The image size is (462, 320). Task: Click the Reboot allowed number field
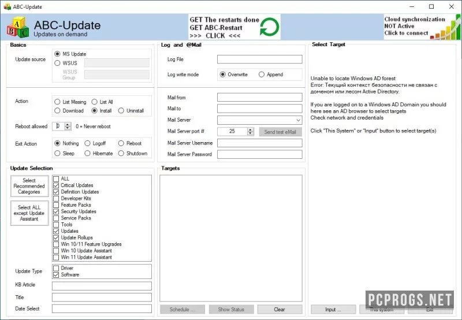pyautogui.click(x=59, y=126)
